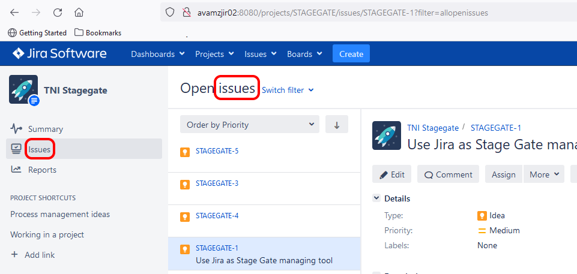The image size is (577, 274).
Task: Select Issues in the sidebar
Action: 84,149
